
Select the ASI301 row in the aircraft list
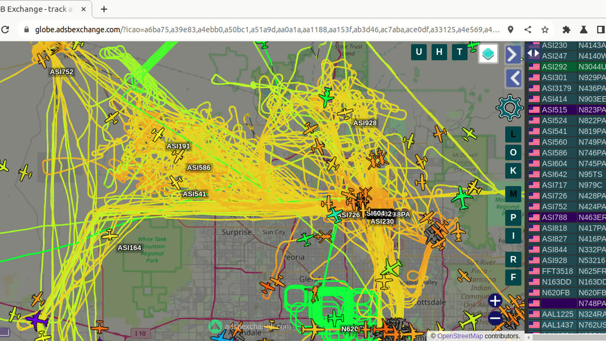tap(566, 78)
